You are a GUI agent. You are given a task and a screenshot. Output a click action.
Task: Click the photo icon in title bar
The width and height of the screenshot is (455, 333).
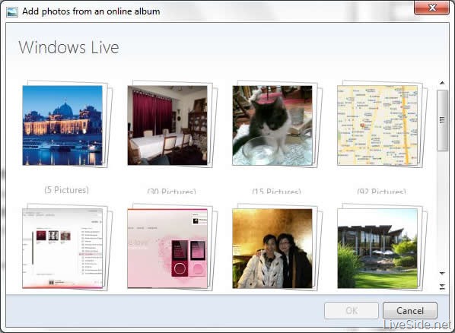tap(12, 11)
